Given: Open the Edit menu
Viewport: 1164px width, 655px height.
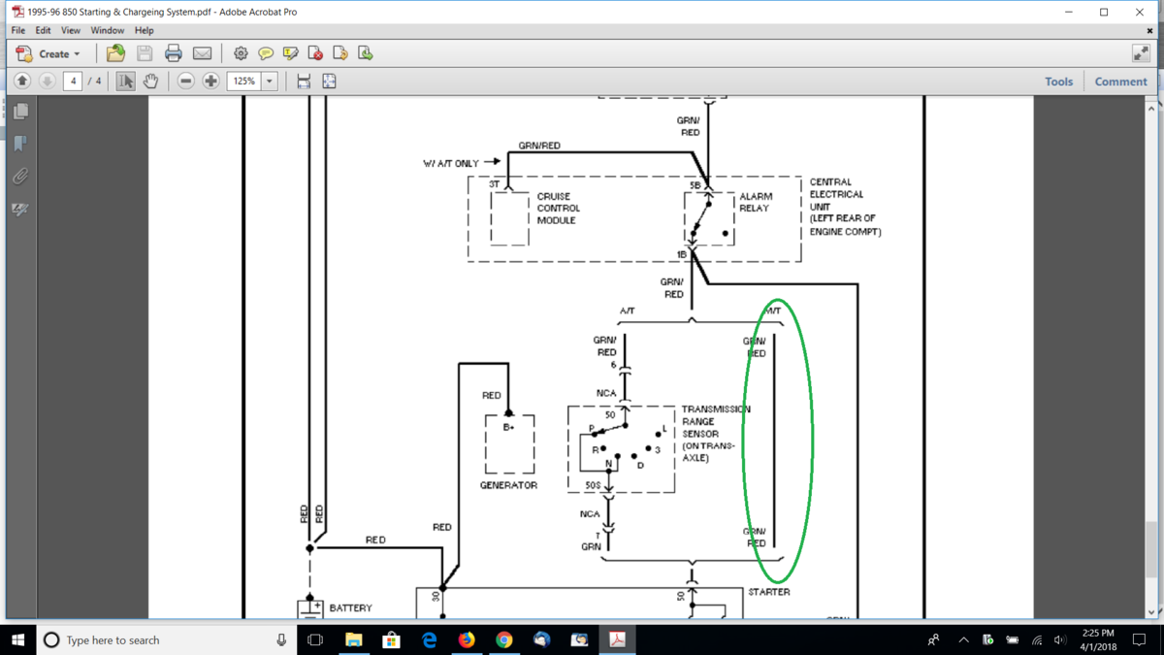Looking at the screenshot, I should pos(44,30).
